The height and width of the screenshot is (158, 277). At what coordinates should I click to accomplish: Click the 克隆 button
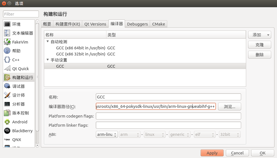click(259, 45)
